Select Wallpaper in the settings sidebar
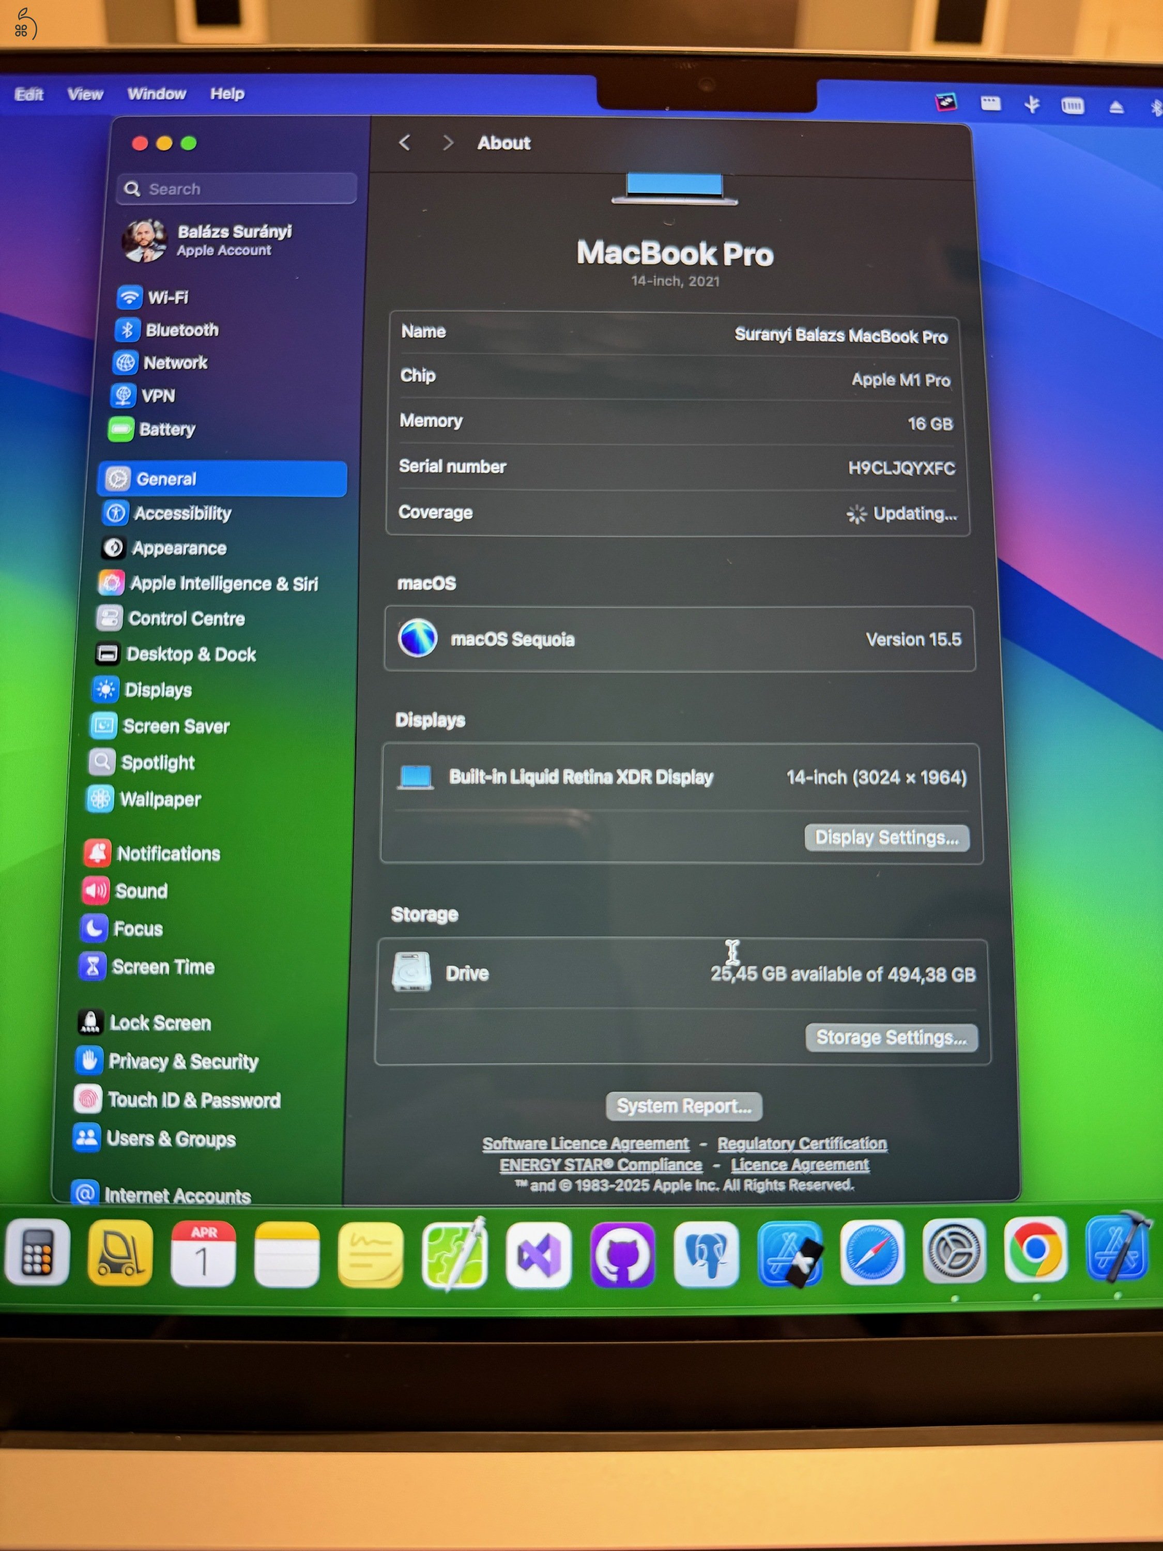1163x1551 pixels. point(162,799)
